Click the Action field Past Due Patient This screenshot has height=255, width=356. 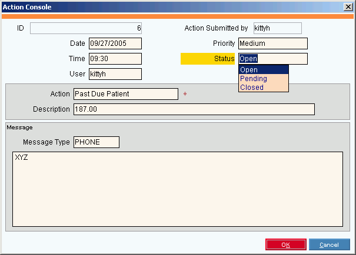coord(125,94)
